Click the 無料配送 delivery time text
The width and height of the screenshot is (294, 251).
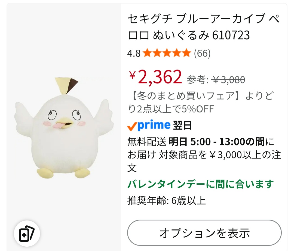point(204,155)
